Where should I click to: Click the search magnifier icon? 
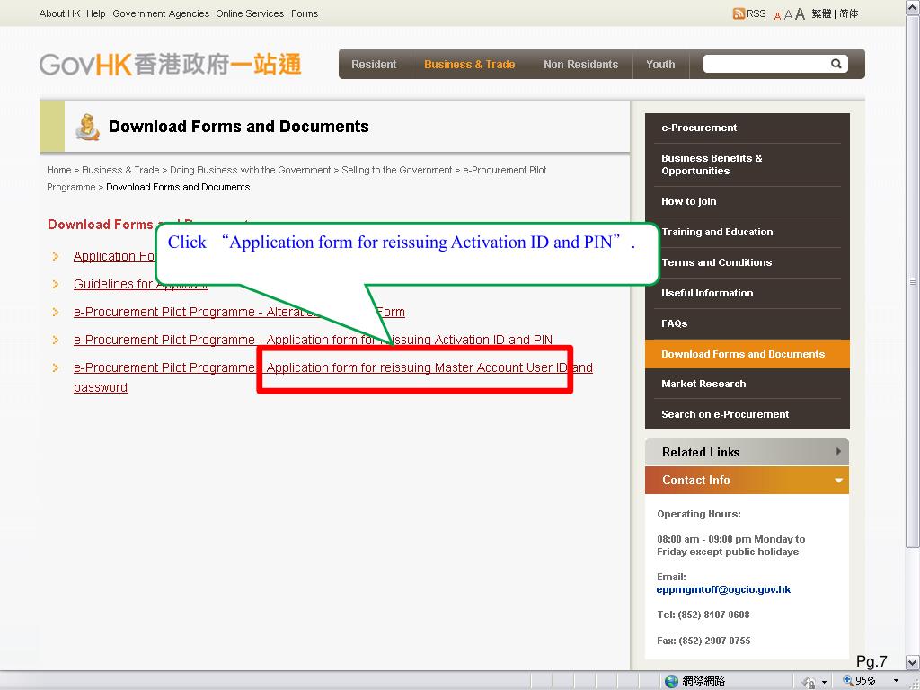(836, 64)
